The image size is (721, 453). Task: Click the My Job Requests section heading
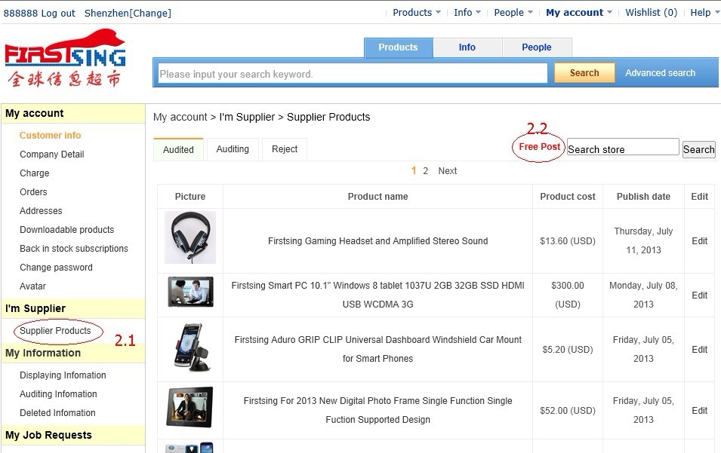48,435
